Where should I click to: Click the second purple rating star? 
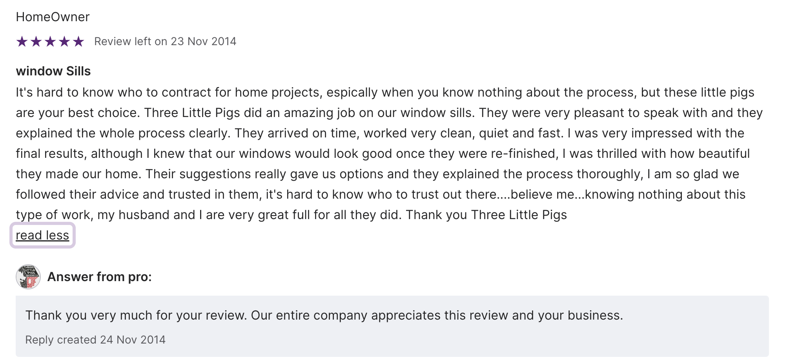click(36, 41)
